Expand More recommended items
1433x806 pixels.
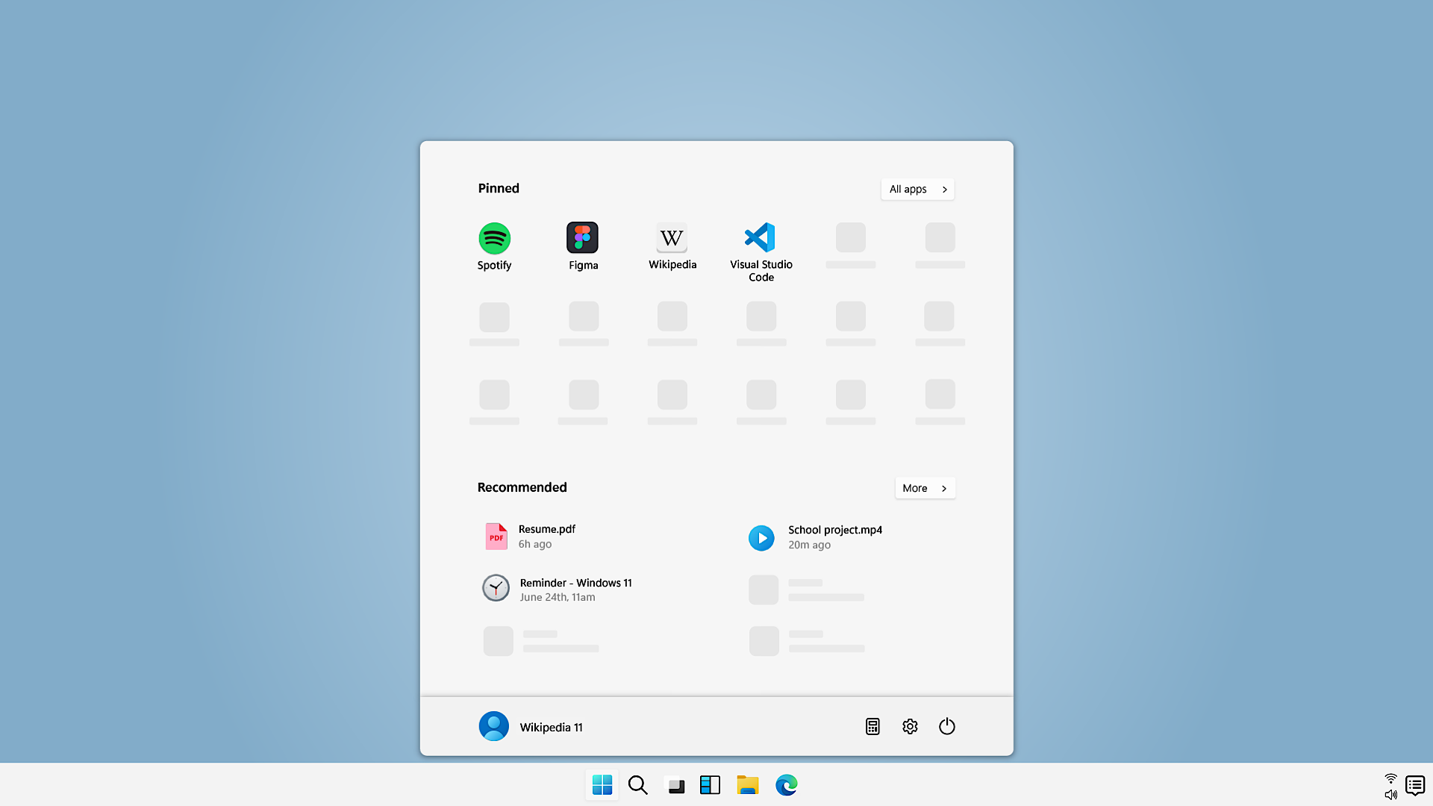point(925,488)
